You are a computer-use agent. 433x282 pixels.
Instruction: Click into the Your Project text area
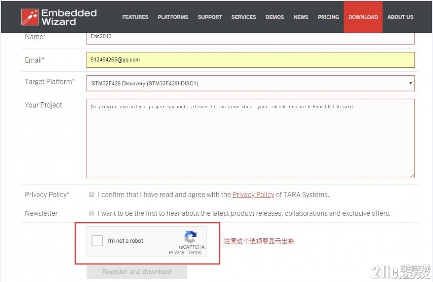[x=250, y=138]
